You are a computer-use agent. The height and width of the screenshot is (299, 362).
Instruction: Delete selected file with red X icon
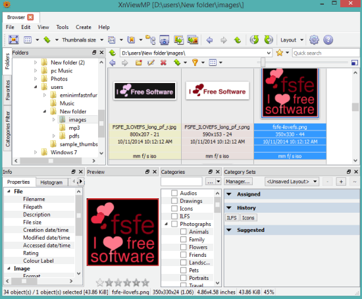163,63
